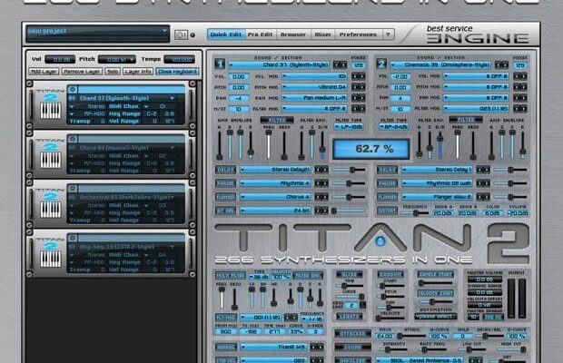
Task: Toggle the Delay effect in section 2
Action: [x=386, y=170]
